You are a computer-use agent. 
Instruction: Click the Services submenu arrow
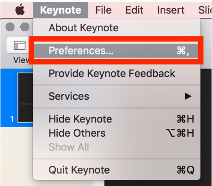coord(188,96)
